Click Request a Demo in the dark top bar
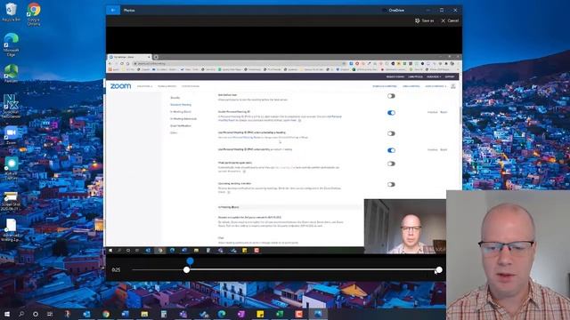Image resolution: width=570 pixels, height=320 pixels. [395, 77]
